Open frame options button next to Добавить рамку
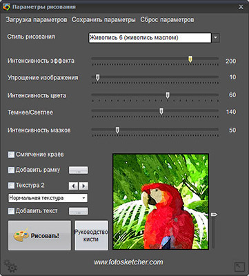The width and height of the screenshot is (249, 276). (79, 170)
